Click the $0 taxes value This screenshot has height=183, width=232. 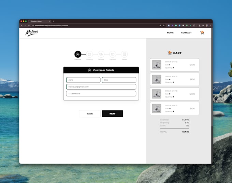coord(188,125)
